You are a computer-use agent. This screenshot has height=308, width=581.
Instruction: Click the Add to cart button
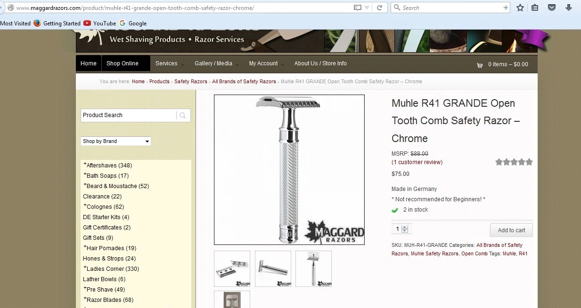(x=511, y=230)
